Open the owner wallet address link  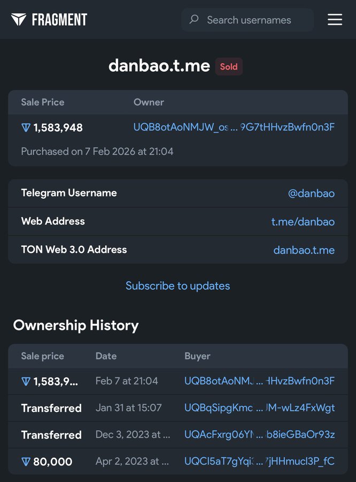pyautogui.click(x=234, y=127)
